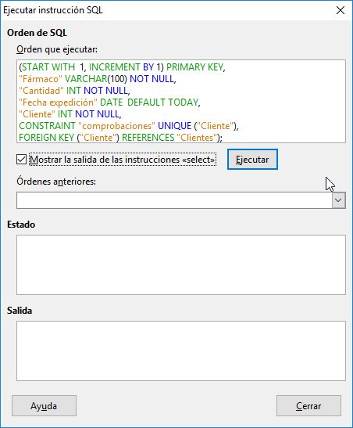This screenshot has height=428, width=353.
Task: Click the CONSTRAINT "comprobaciones" UNIQUE line
Action: pyautogui.click(x=129, y=126)
